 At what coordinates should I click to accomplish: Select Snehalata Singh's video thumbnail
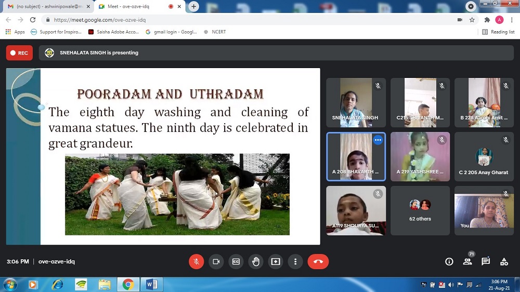pyautogui.click(x=356, y=102)
